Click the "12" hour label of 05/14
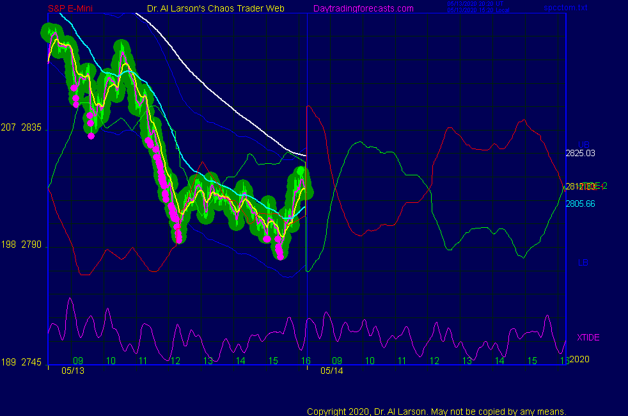628x416 pixels. pos(435,361)
